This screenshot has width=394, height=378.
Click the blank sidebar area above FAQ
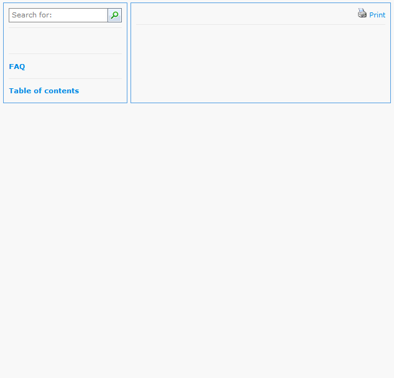pyautogui.click(x=65, y=41)
